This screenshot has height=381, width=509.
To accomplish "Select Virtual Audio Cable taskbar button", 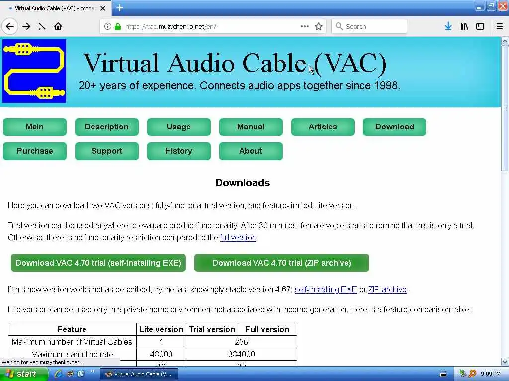I will click(139, 374).
